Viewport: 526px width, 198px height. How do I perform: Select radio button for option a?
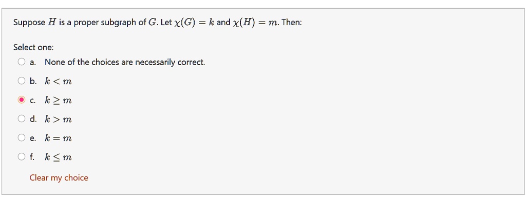click(x=22, y=62)
